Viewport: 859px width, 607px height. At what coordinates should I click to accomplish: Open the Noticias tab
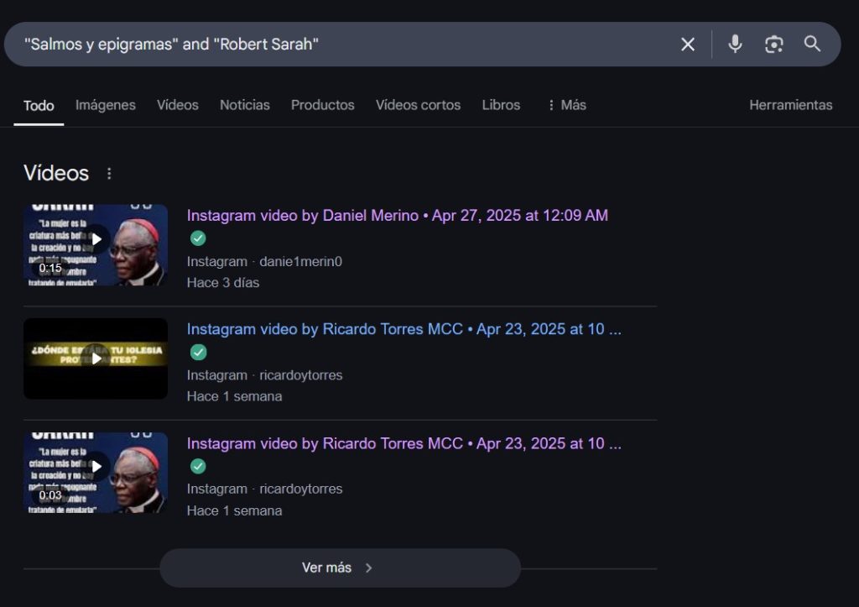(244, 105)
